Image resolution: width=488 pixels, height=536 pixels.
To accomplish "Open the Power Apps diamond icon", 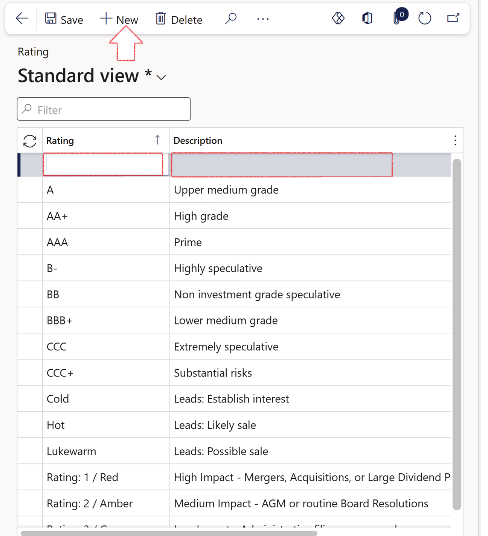I will click(x=338, y=18).
